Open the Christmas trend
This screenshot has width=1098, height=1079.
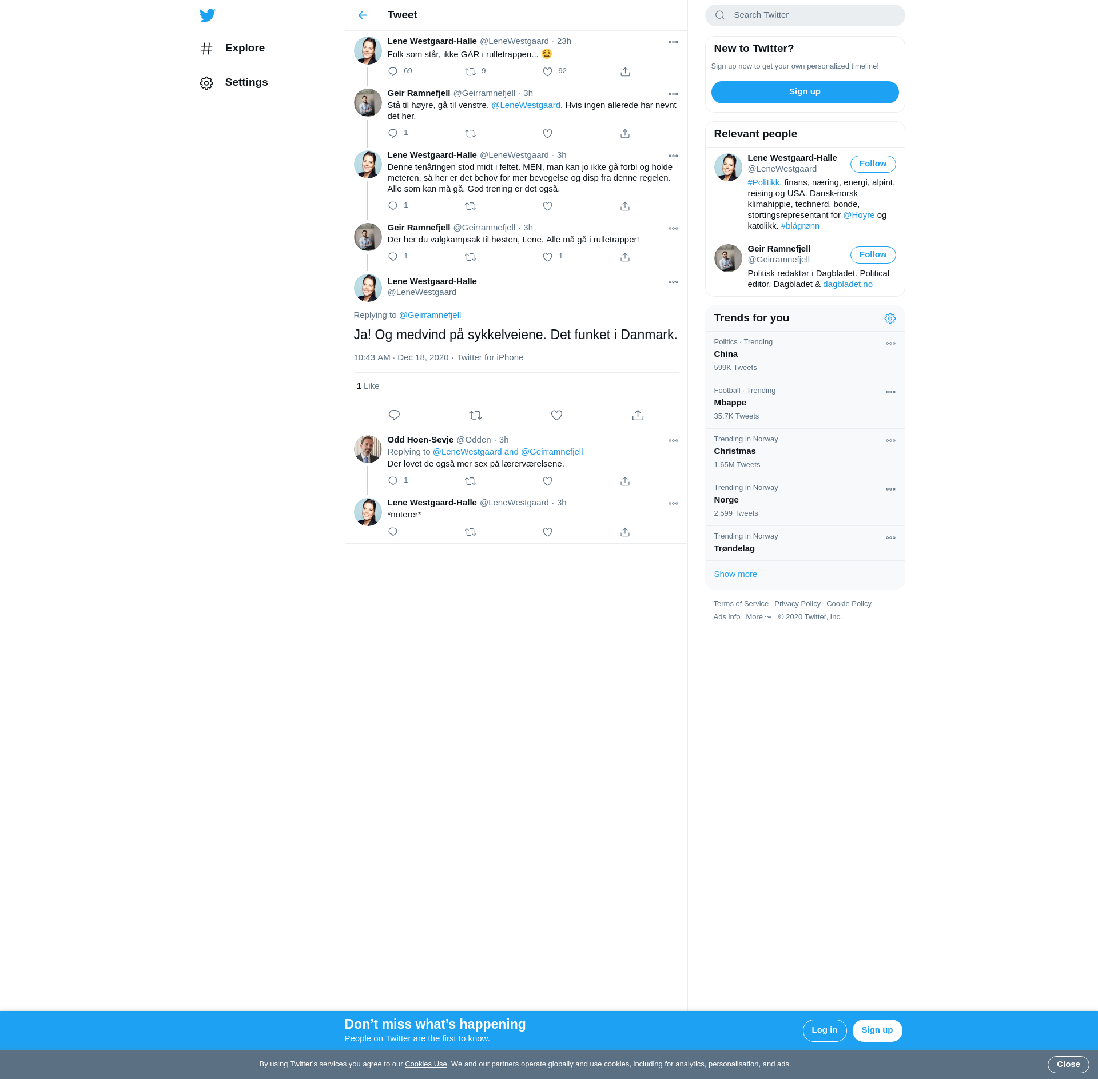tap(805, 452)
